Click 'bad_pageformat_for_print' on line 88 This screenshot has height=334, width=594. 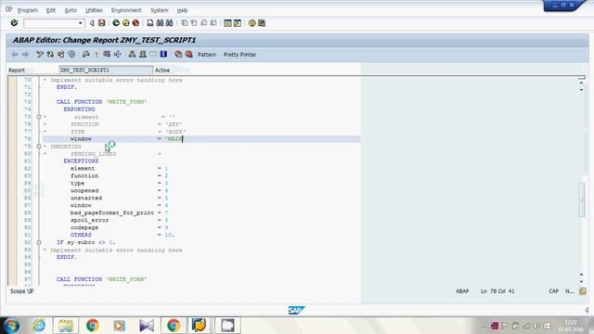click(x=112, y=212)
